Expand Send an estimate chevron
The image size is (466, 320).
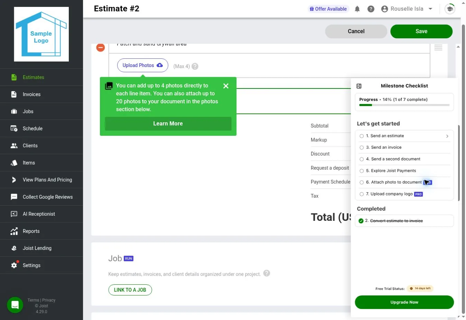pos(447,136)
